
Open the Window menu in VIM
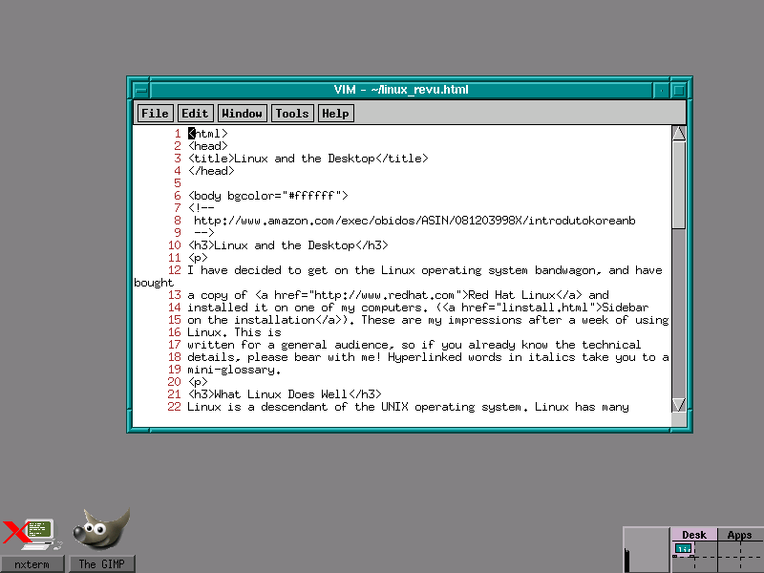(x=242, y=113)
